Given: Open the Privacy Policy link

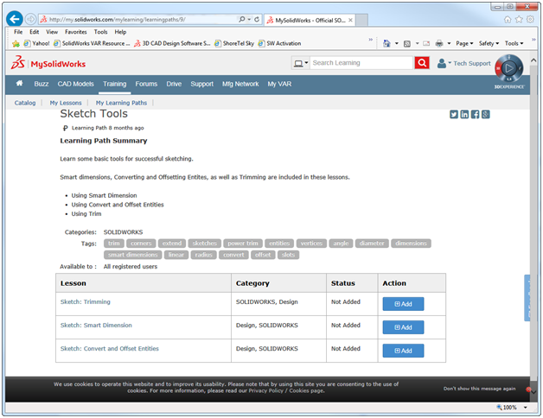Looking at the screenshot, I should pos(265,390).
